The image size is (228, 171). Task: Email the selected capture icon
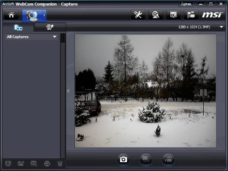[34, 164]
